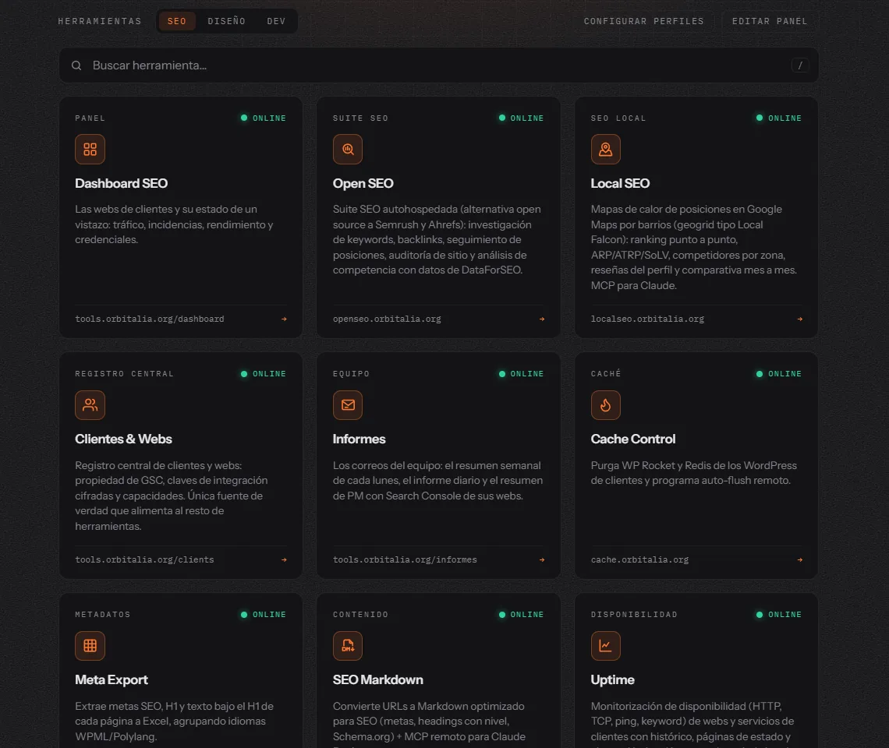Image resolution: width=889 pixels, height=748 pixels.
Task: Click the Clientes & Webs users icon
Action: pyautogui.click(x=90, y=405)
